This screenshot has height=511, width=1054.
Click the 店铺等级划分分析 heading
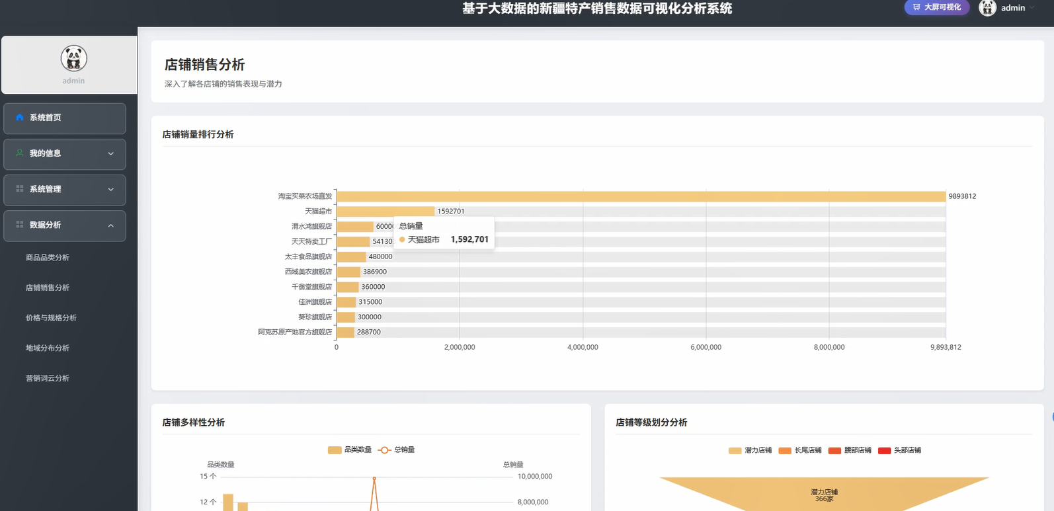[x=651, y=422]
